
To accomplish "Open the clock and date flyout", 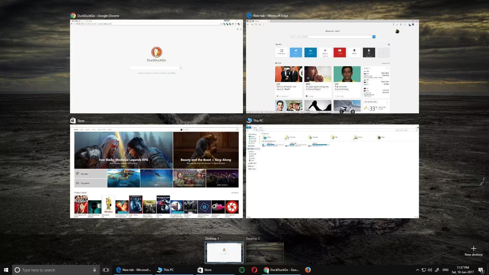I will pos(463,270).
